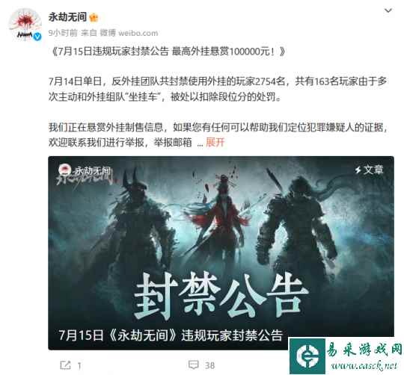The image size is (404, 375).
Task: Open the 永劫无间 profile avatar
Action: [25, 24]
